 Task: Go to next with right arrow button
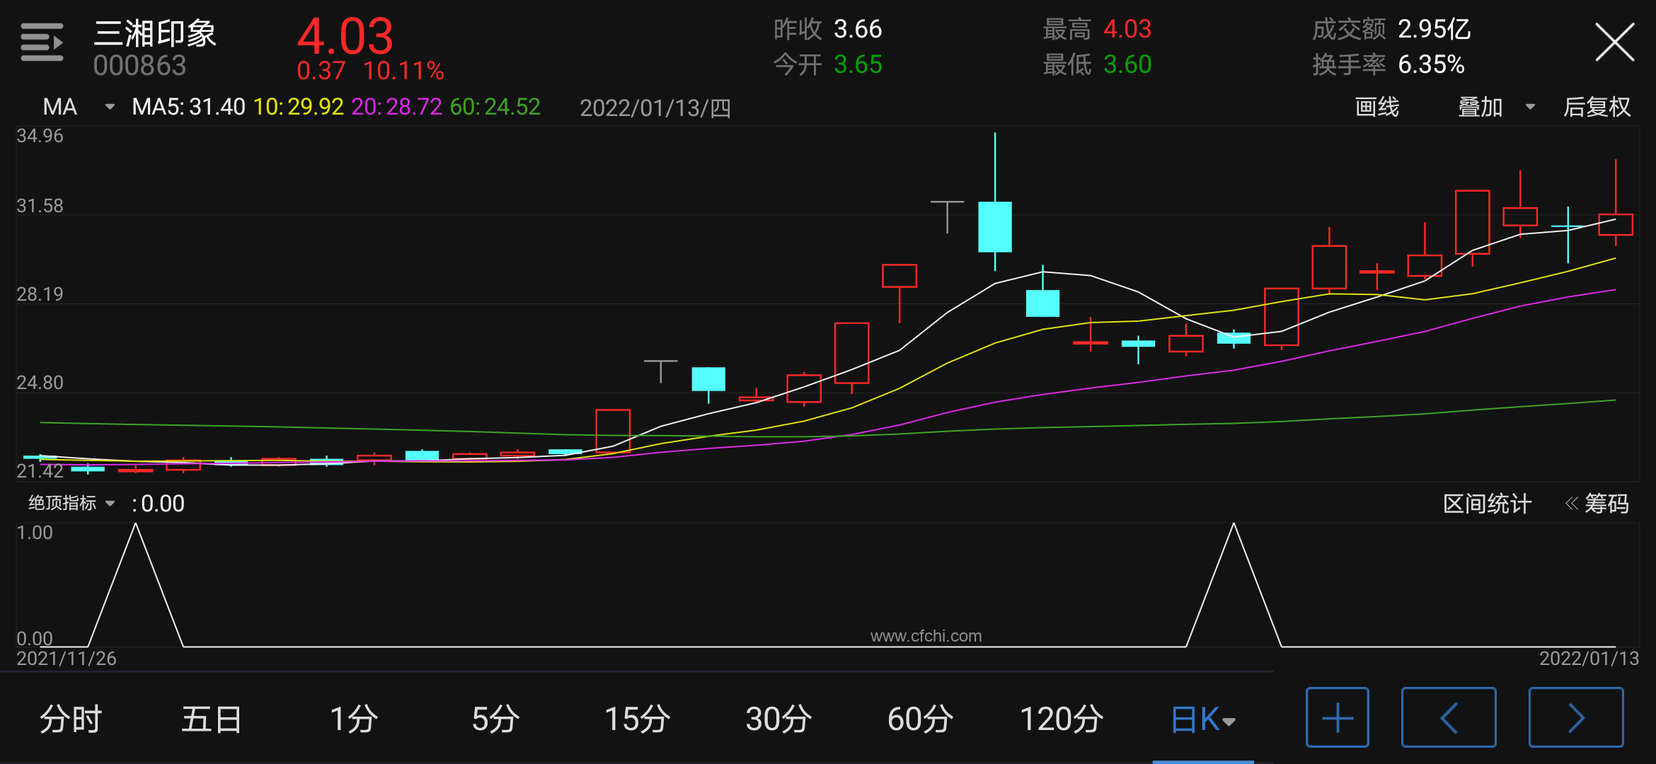(x=1575, y=717)
